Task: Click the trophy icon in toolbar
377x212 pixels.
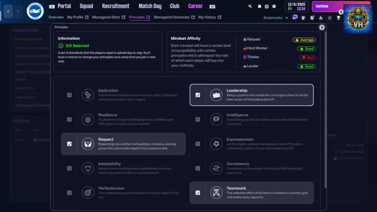Action: click(339, 18)
